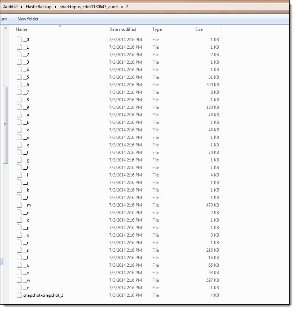Click the New folder button
295x310 pixels.
(x=28, y=19)
